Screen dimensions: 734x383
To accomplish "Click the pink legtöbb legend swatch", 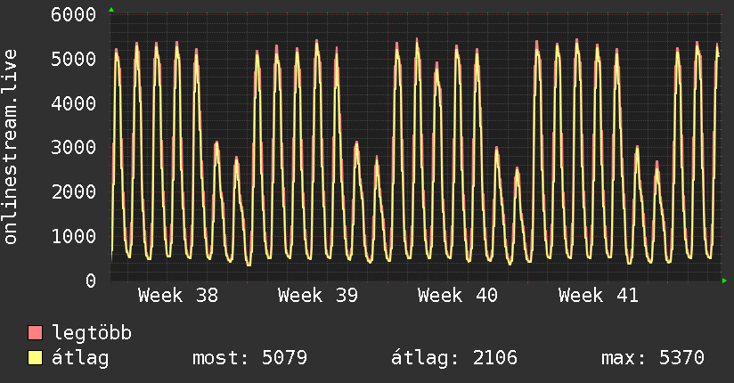I will pos(35,332).
